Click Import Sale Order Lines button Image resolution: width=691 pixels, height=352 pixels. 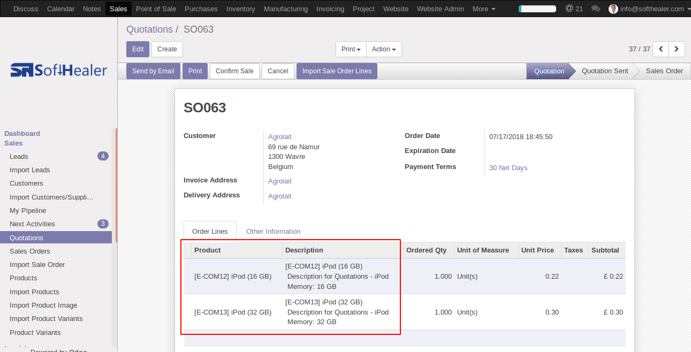[337, 71]
